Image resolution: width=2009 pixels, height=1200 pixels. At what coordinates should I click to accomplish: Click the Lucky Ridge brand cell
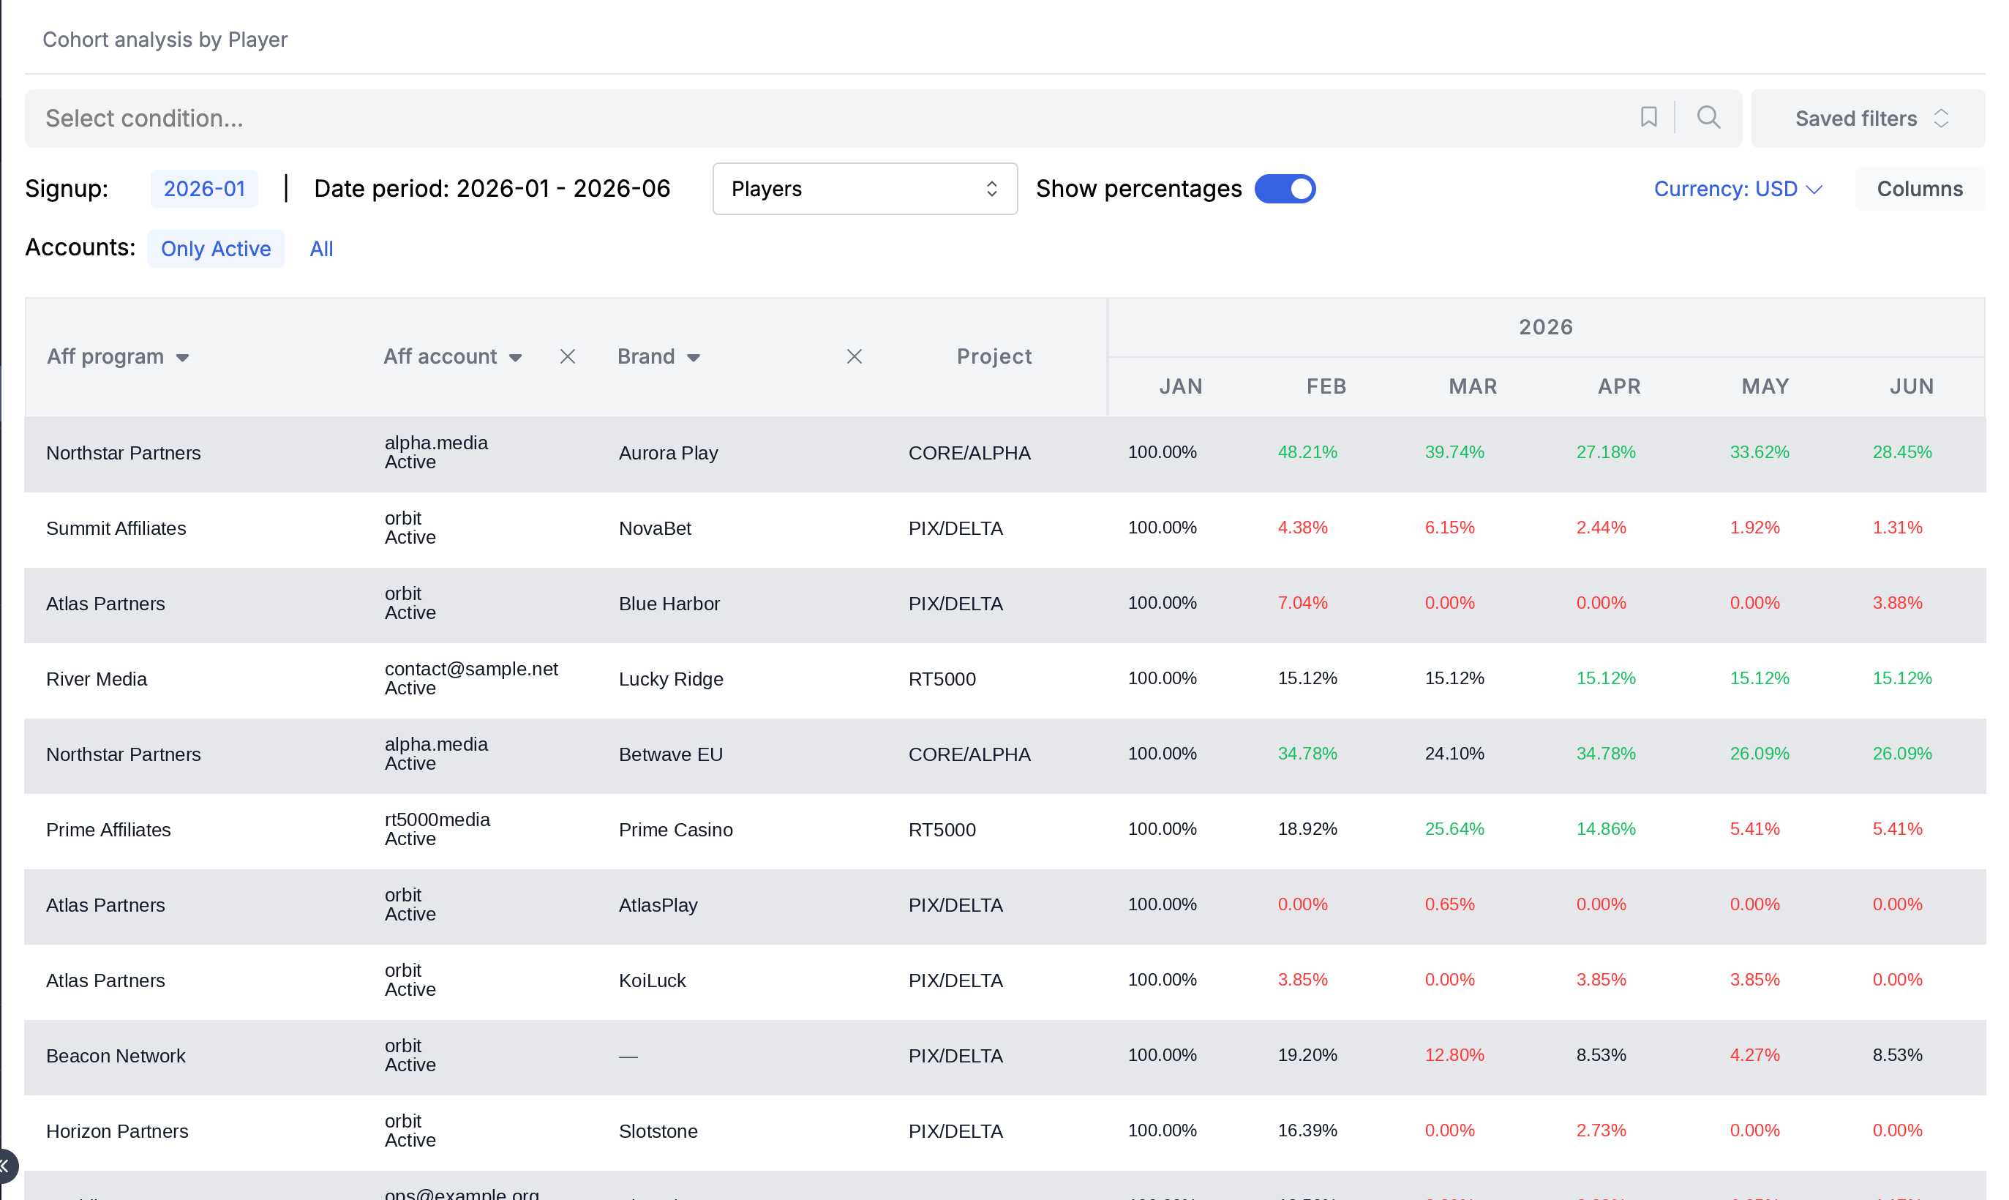pos(670,679)
